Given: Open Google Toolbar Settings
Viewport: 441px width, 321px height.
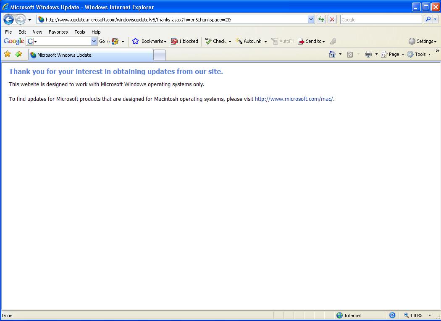Looking at the screenshot, I should point(423,41).
